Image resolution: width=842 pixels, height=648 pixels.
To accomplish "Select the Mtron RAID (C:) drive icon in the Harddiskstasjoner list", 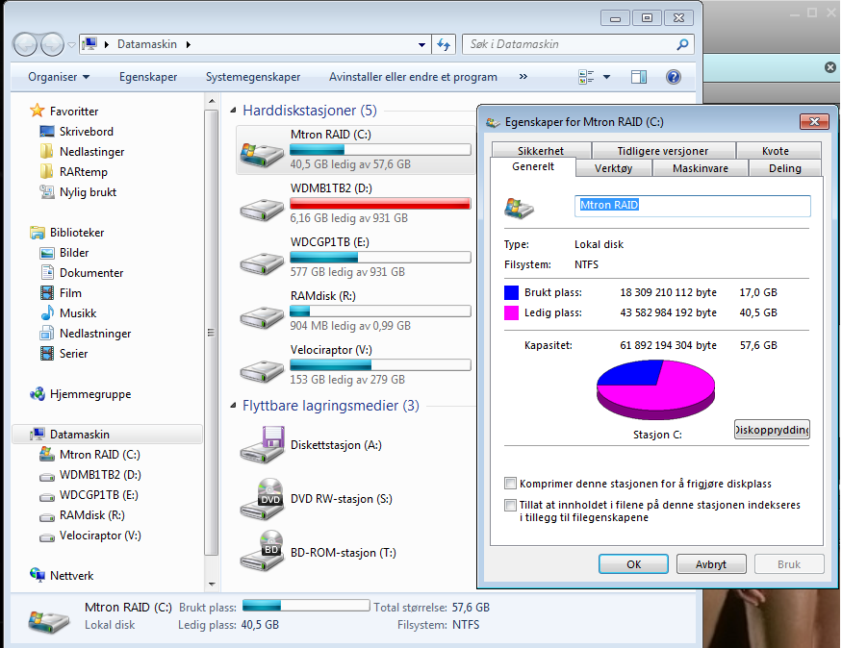I will click(262, 155).
